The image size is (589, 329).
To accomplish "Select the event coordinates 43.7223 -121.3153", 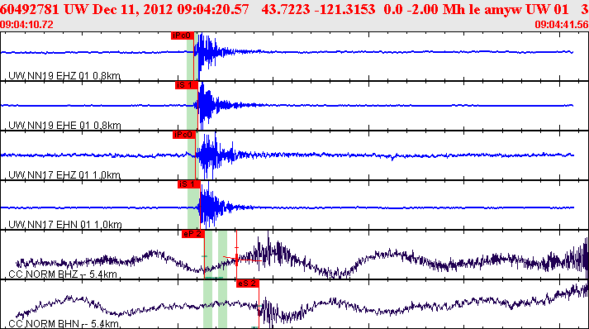I will [x=318, y=9].
